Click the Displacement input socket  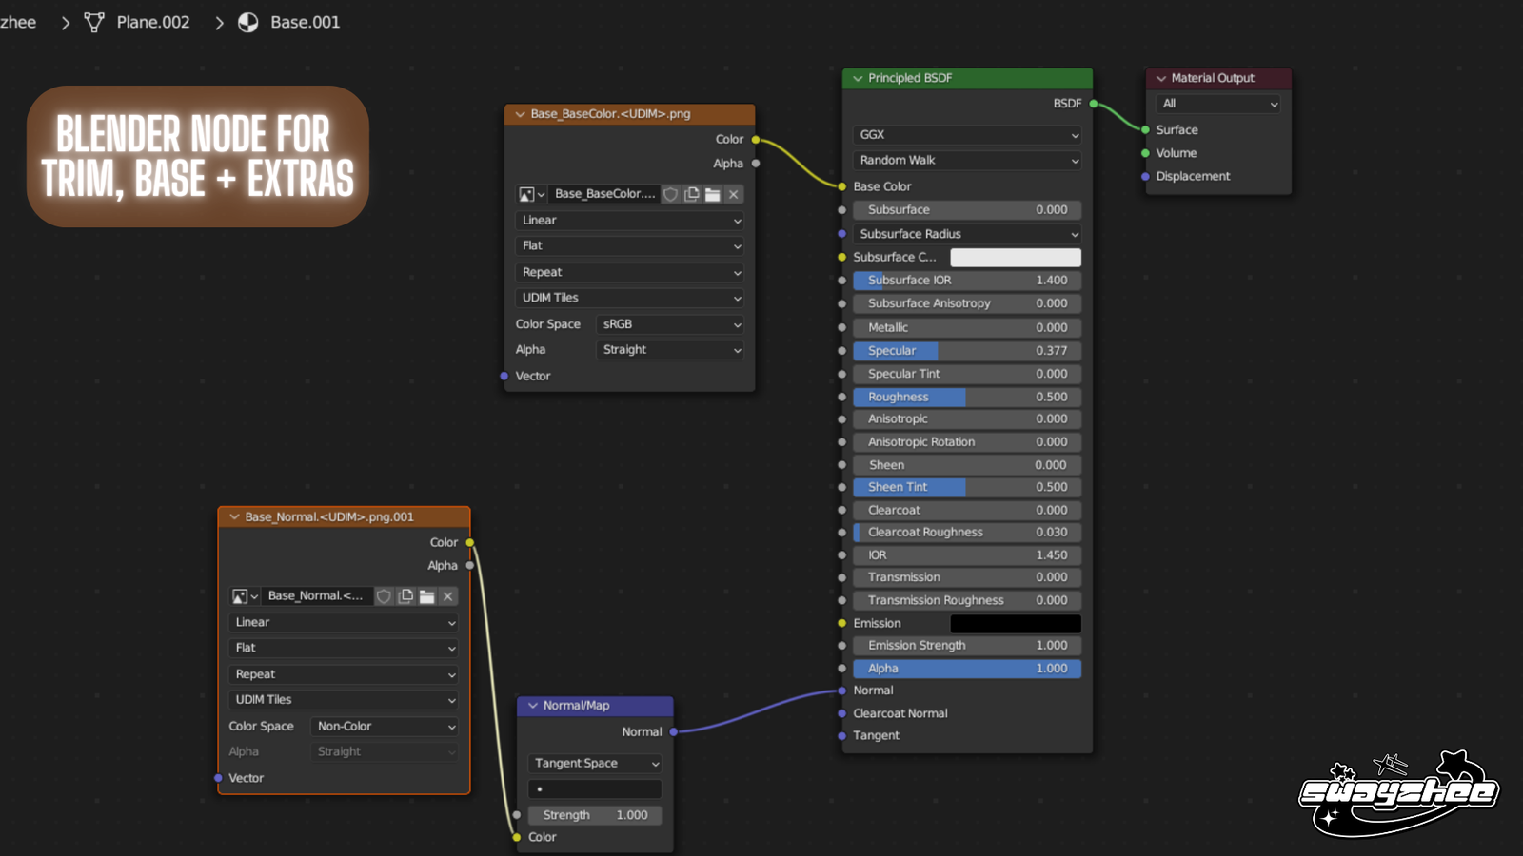point(1145,177)
